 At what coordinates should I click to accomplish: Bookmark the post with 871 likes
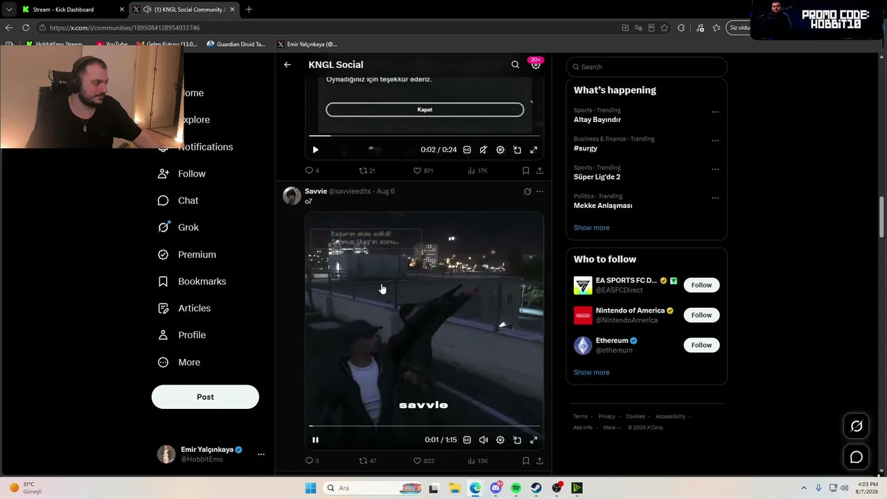click(526, 170)
